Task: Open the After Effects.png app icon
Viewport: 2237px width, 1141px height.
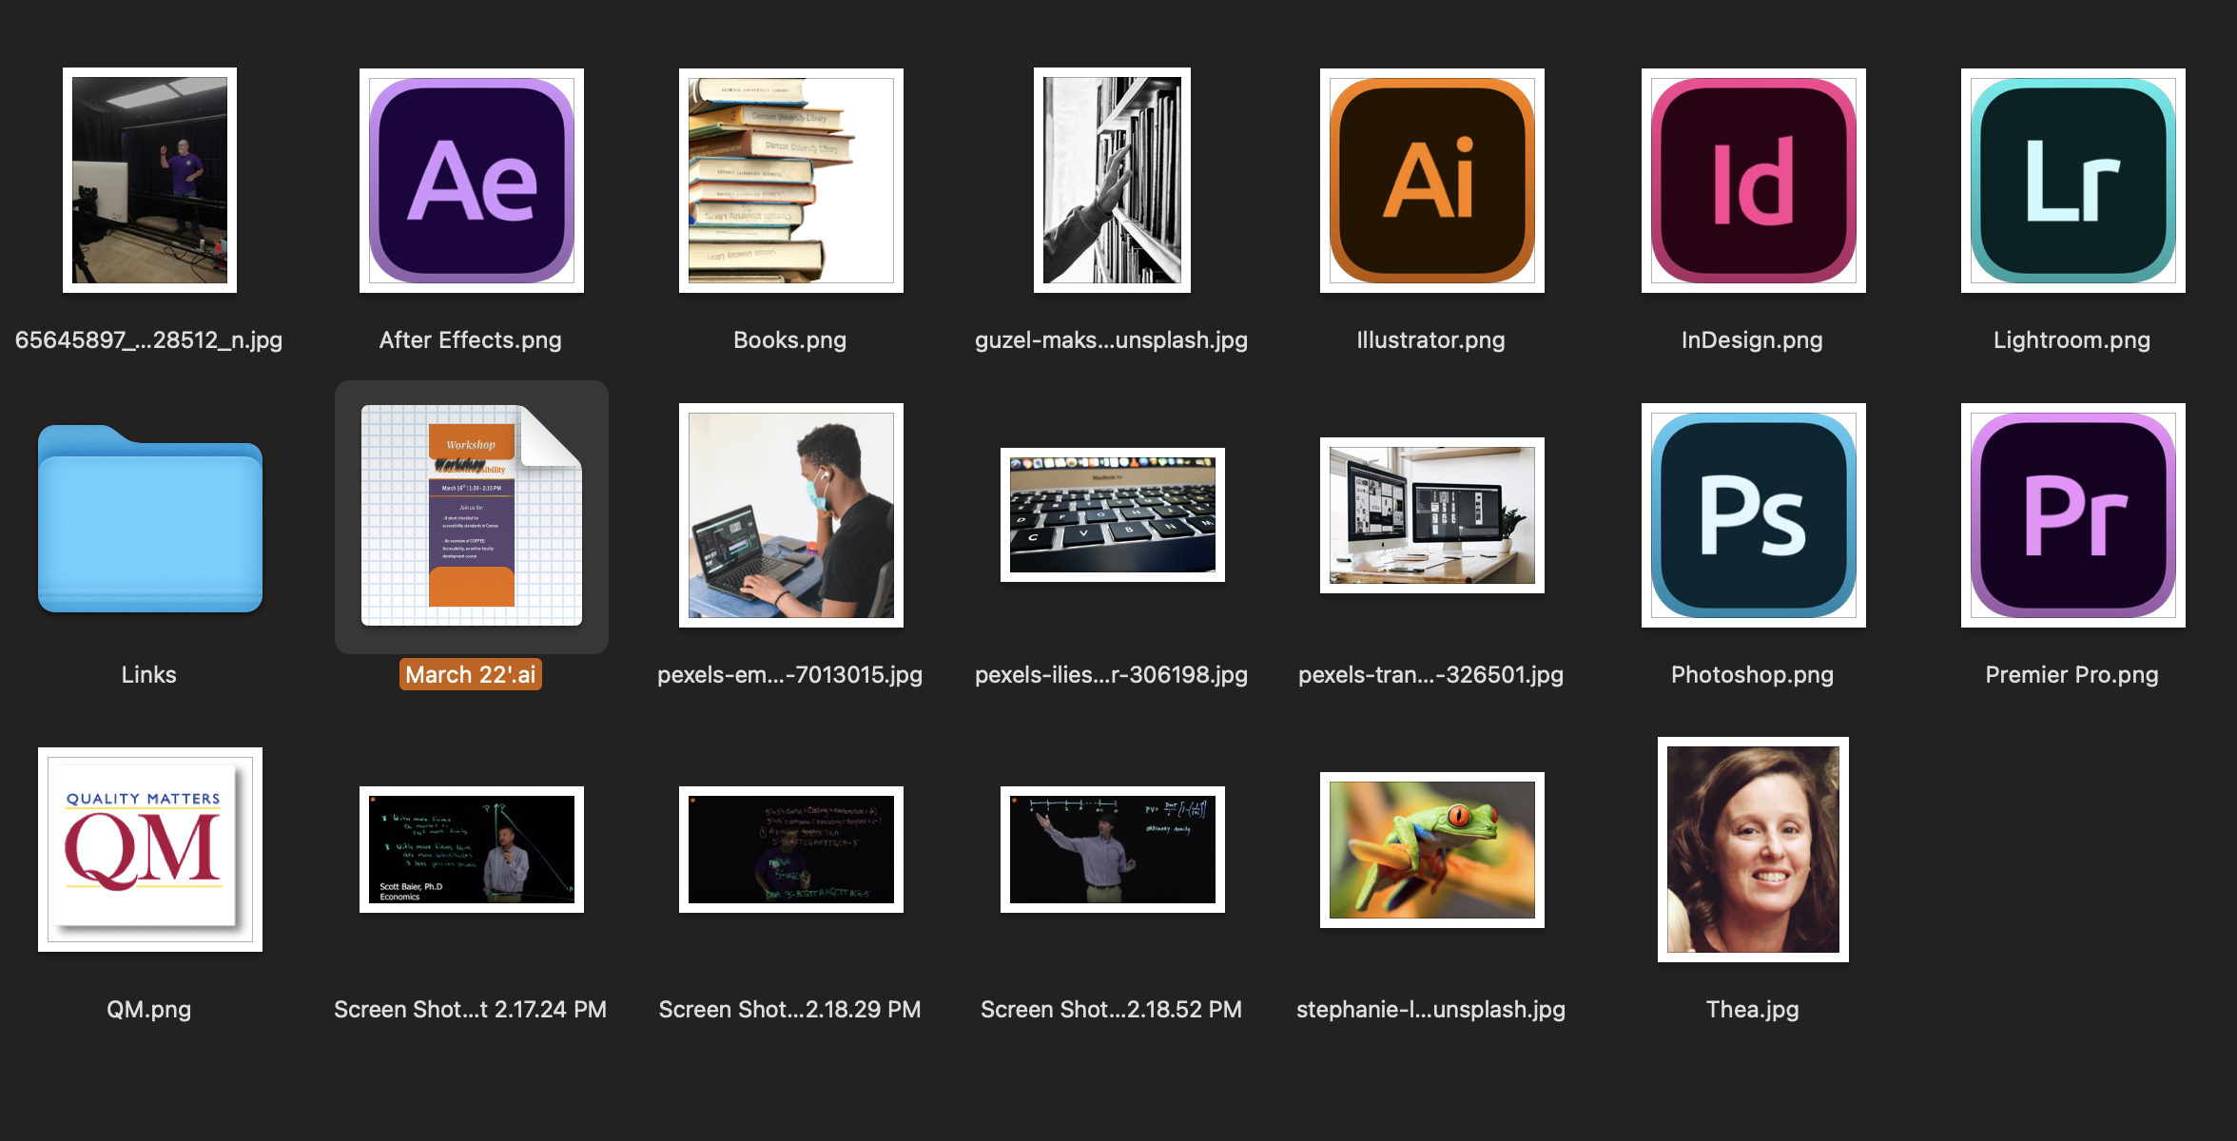Action: click(471, 181)
